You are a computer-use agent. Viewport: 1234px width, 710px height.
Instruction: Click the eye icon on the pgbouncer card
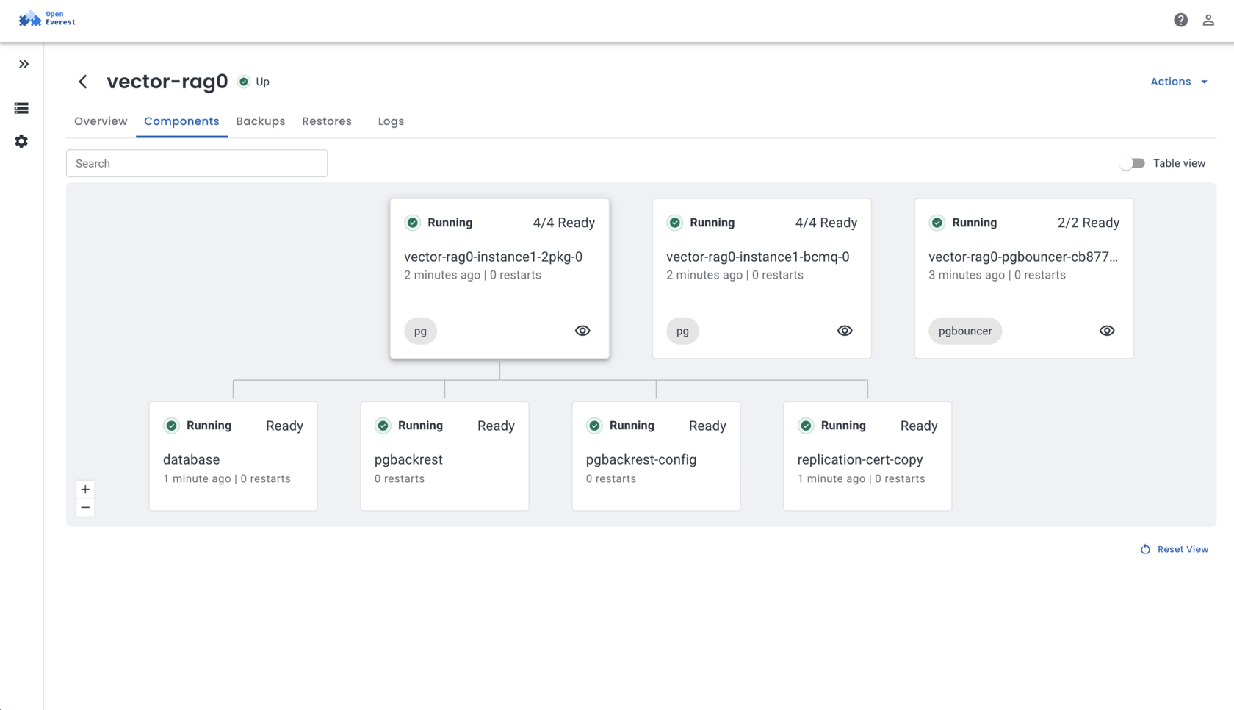[x=1107, y=331]
